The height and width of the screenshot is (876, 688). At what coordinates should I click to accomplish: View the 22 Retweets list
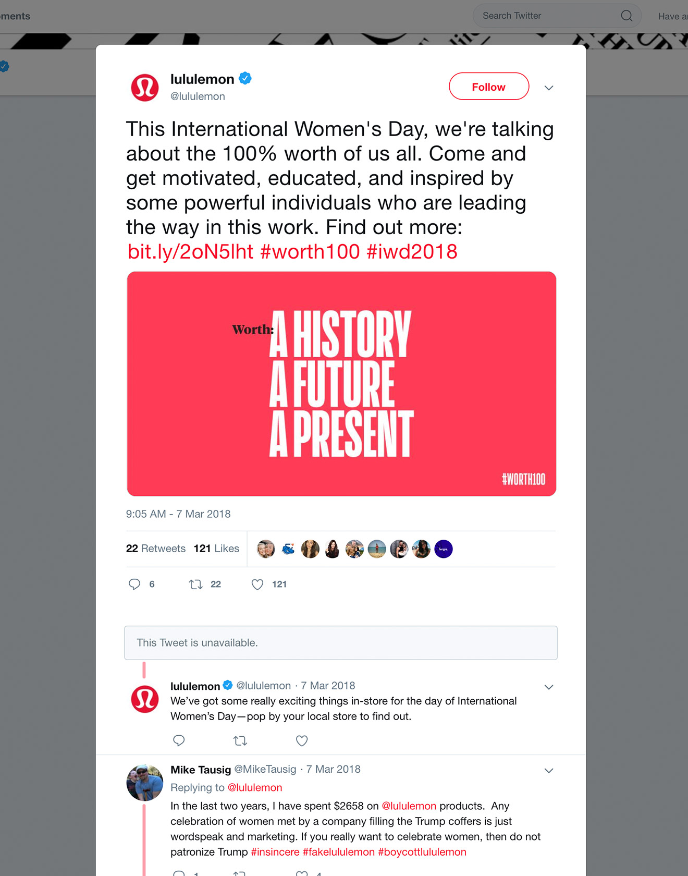(x=156, y=549)
